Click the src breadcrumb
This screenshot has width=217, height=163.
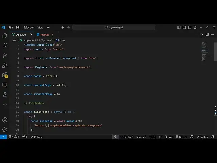pos(15,40)
